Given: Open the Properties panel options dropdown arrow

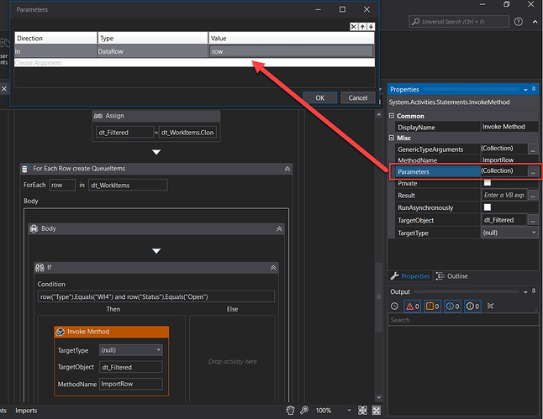Looking at the screenshot, I should click(525, 90).
